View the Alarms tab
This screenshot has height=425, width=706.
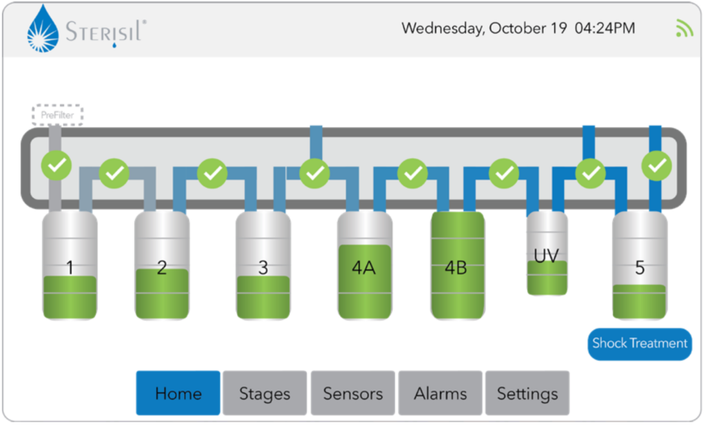pyautogui.click(x=440, y=393)
